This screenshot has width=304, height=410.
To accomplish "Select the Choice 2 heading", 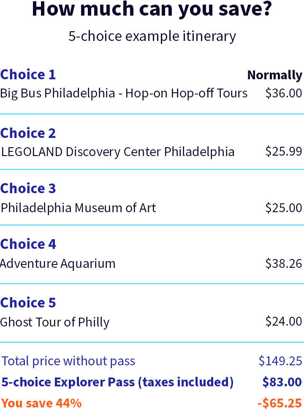I will point(28,133).
